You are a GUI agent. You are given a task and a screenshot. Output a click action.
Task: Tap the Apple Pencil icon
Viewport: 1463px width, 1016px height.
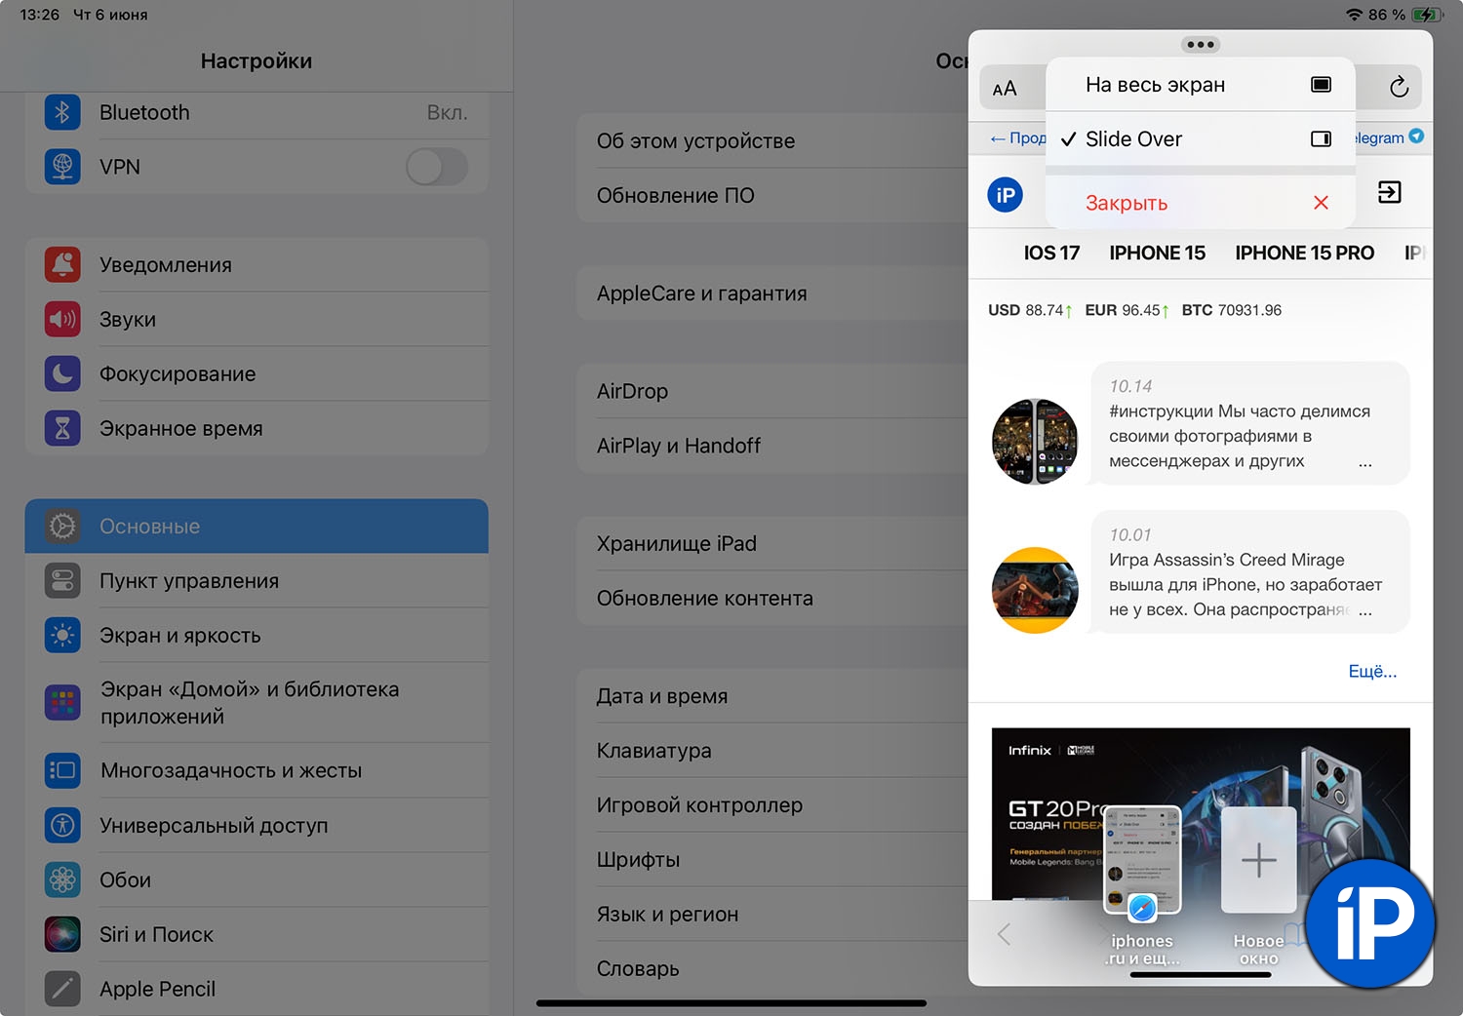(x=62, y=989)
